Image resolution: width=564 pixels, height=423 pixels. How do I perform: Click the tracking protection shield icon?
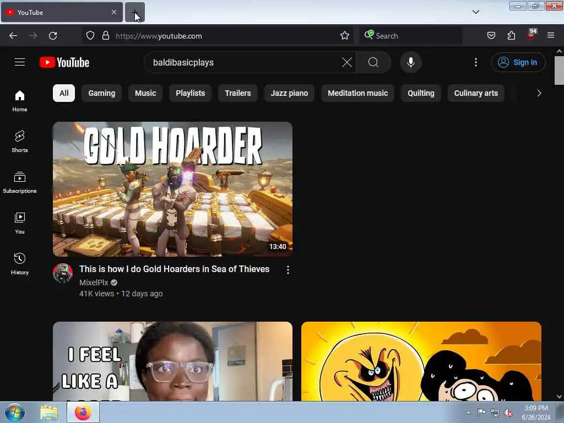(90, 36)
